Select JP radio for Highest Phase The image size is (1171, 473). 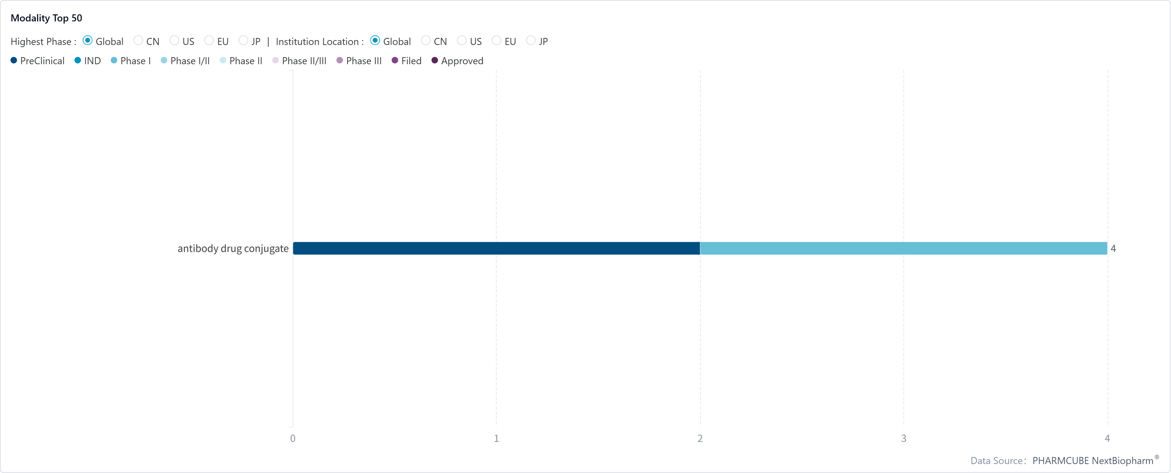[244, 41]
